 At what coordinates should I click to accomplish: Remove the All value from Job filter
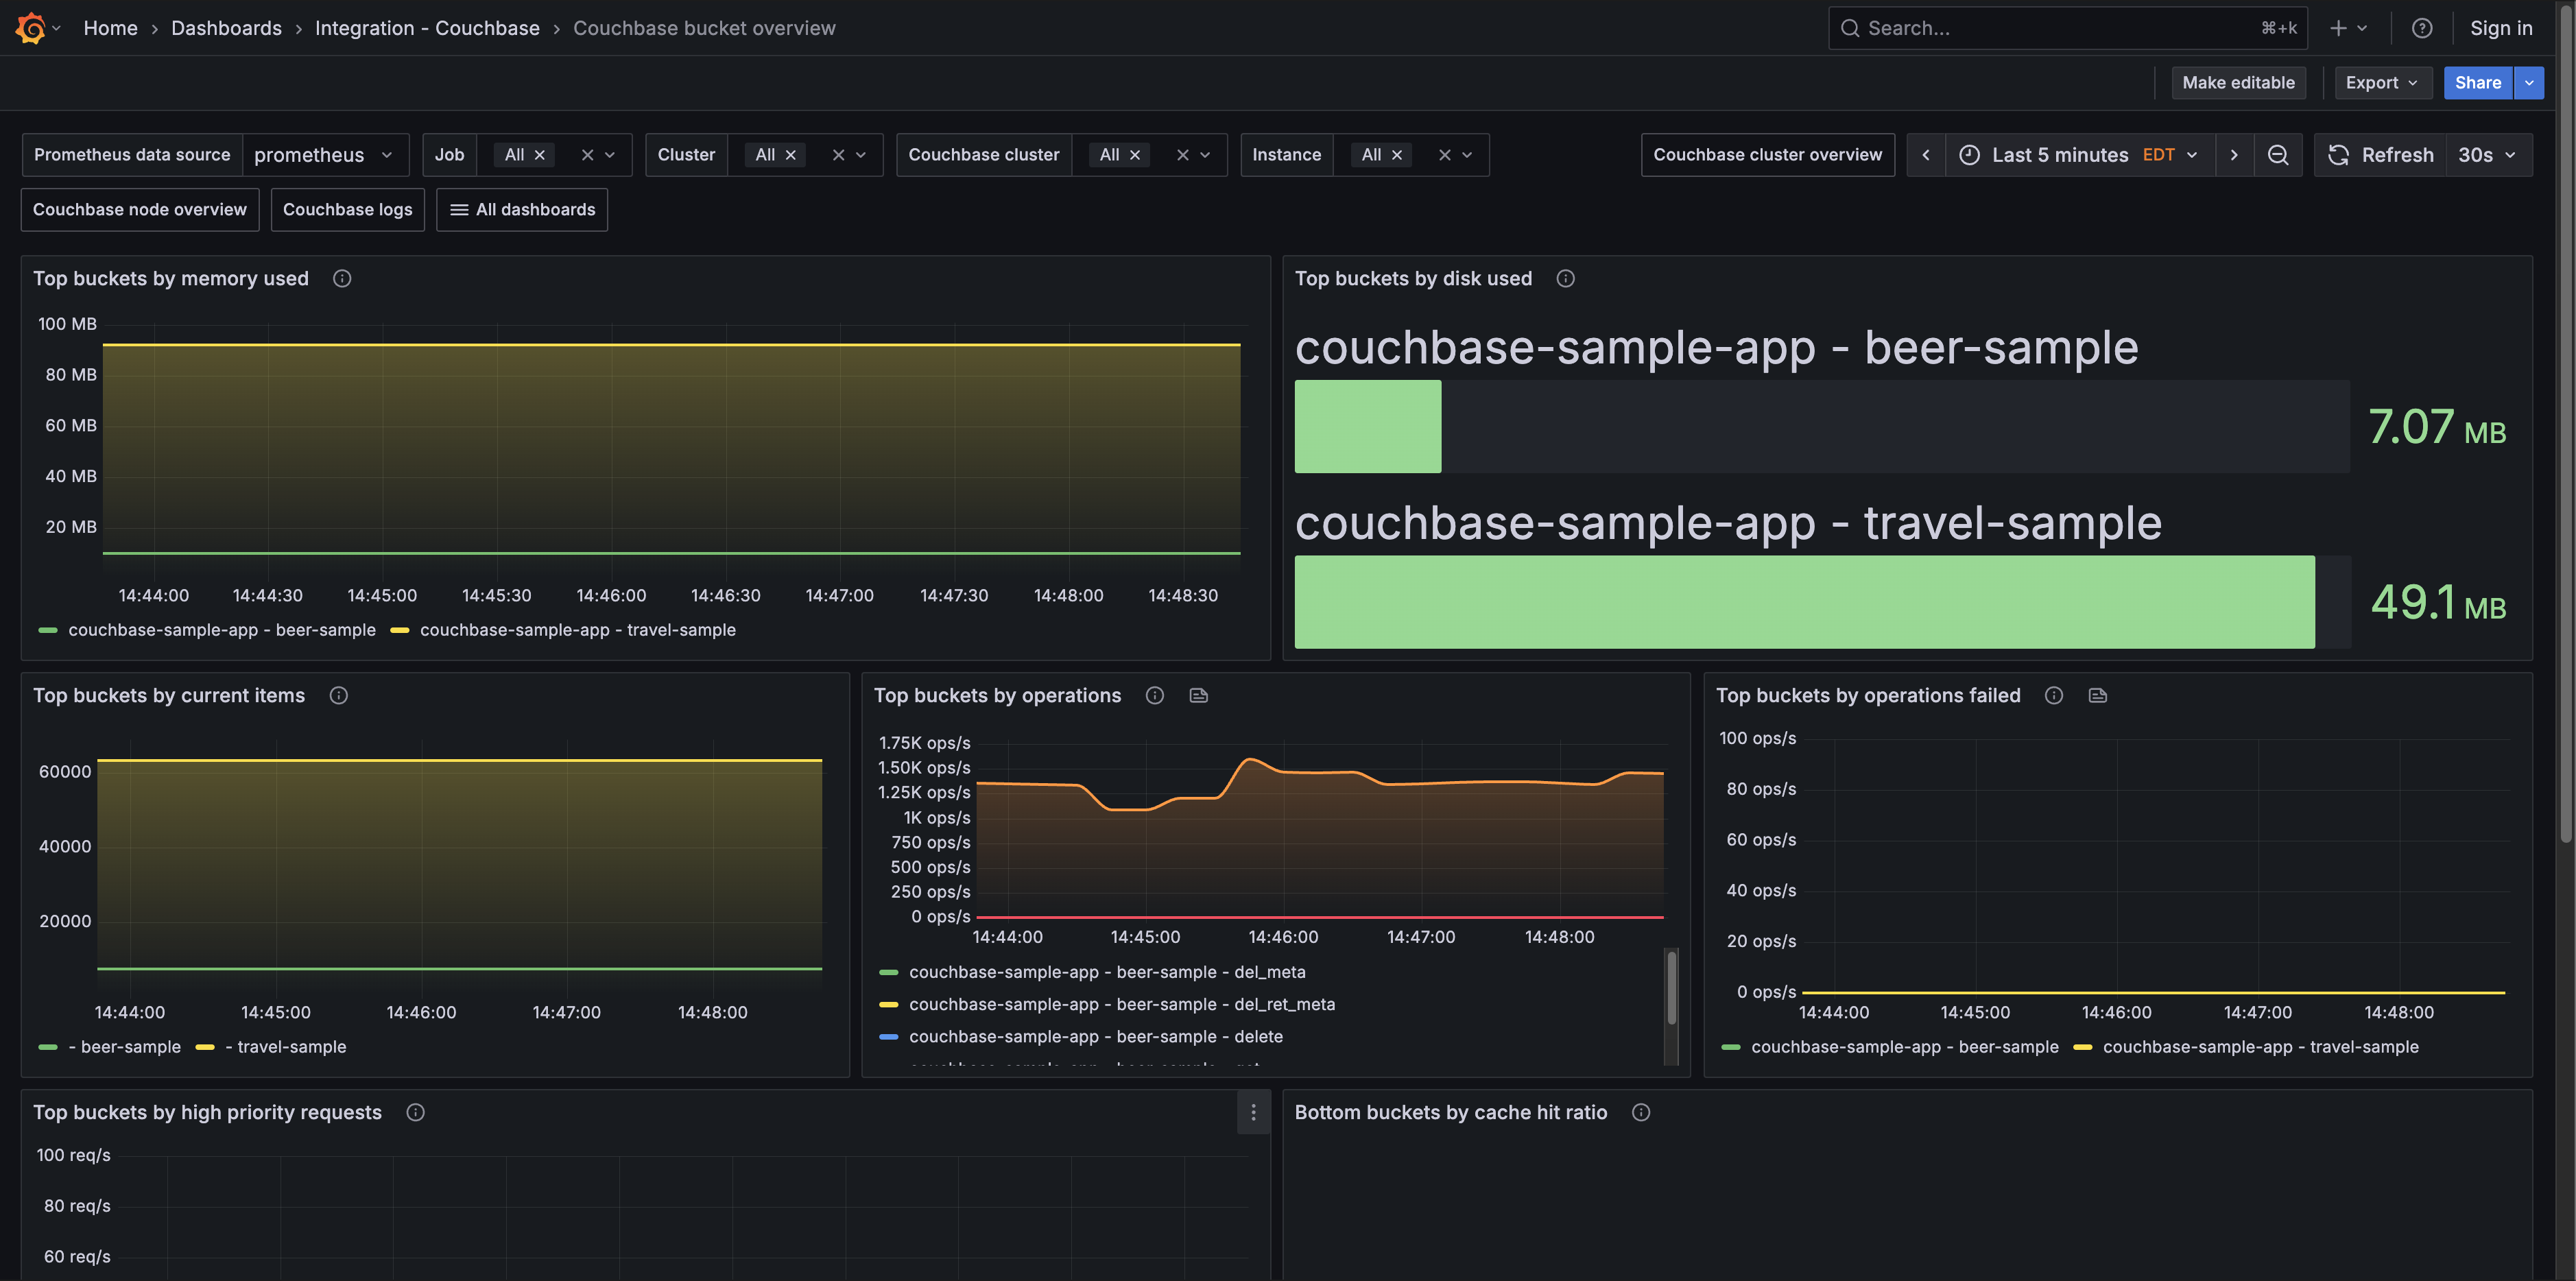coord(540,155)
